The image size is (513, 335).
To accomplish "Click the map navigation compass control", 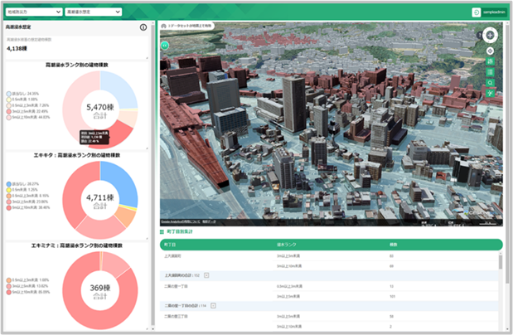I will (490, 36).
